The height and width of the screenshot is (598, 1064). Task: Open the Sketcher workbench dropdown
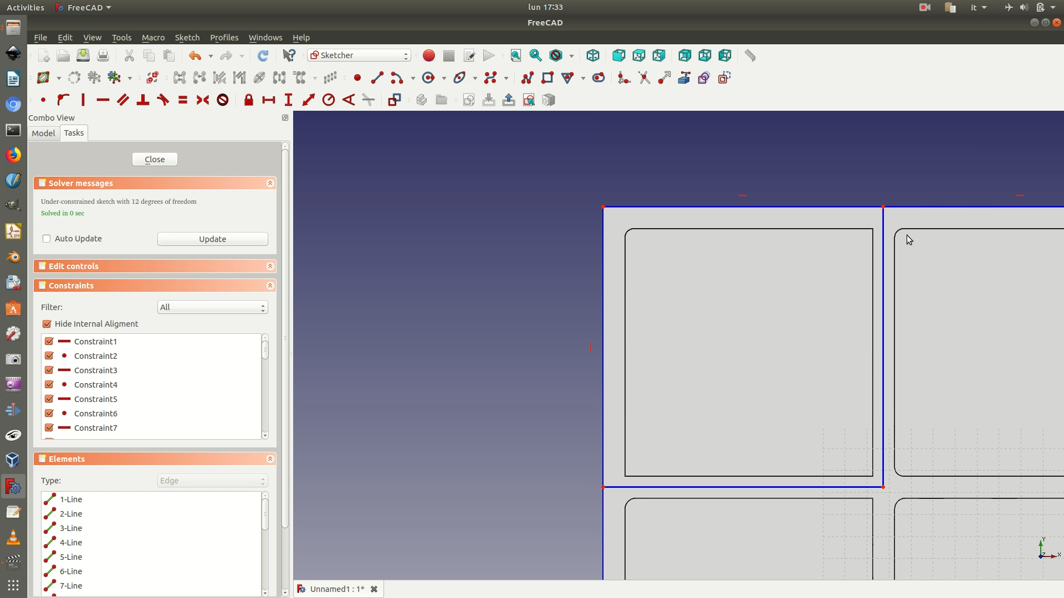click(x=359, y=55)
